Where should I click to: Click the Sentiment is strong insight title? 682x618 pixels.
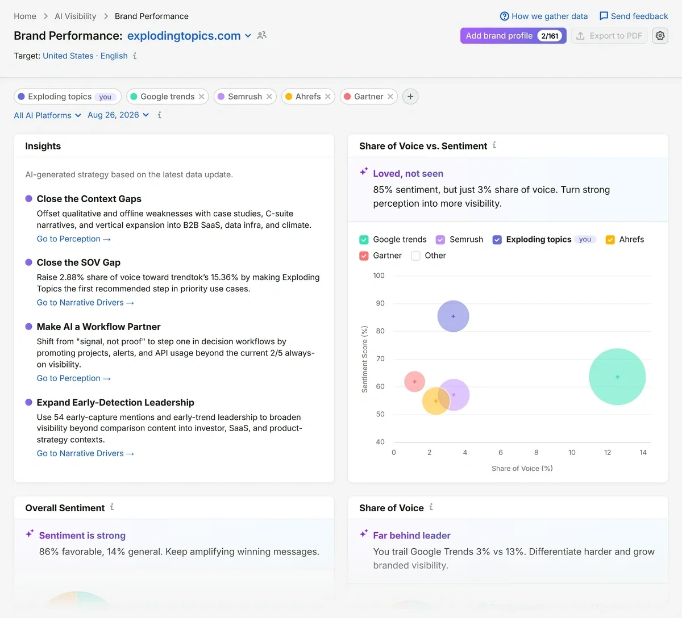[x=82, y=536]
